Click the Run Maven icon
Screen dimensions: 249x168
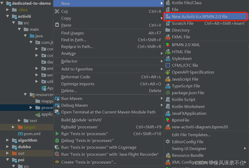57,98
